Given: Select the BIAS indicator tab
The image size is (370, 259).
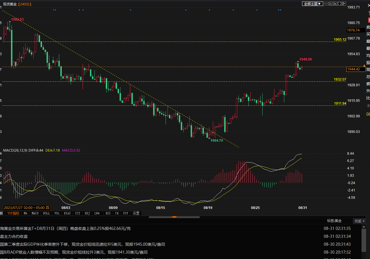Looking at the screenshot, I should [67, 213].
